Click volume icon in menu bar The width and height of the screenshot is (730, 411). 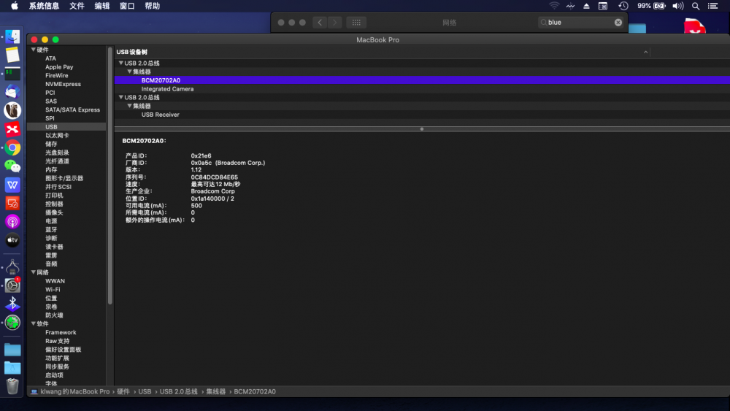coord(678,6)
